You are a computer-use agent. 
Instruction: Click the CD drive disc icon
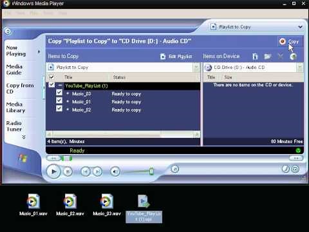[x=208, y=68]
